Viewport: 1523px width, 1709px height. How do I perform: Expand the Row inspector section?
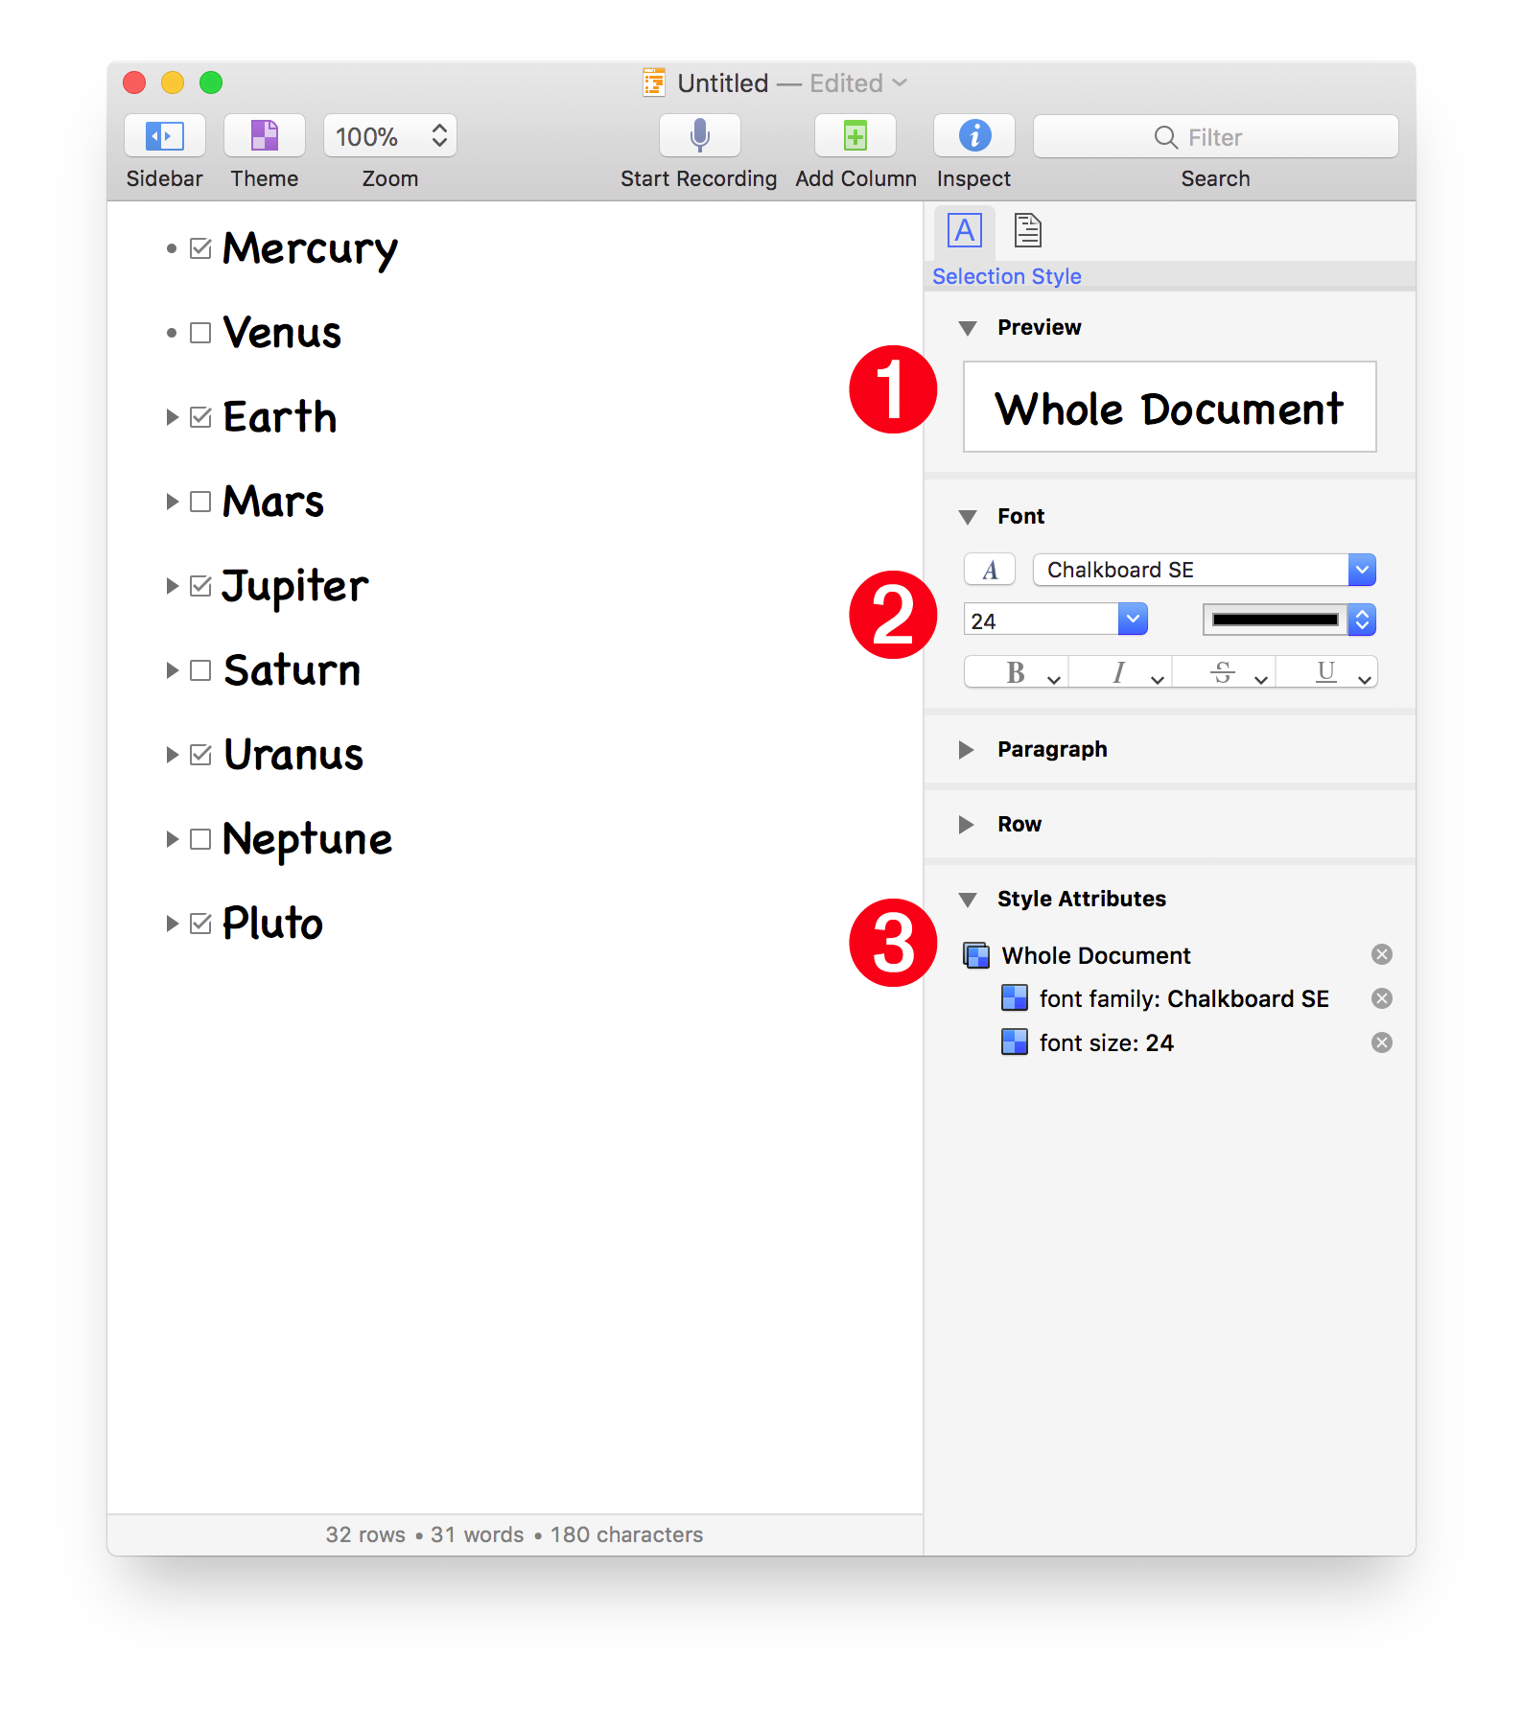967,825
